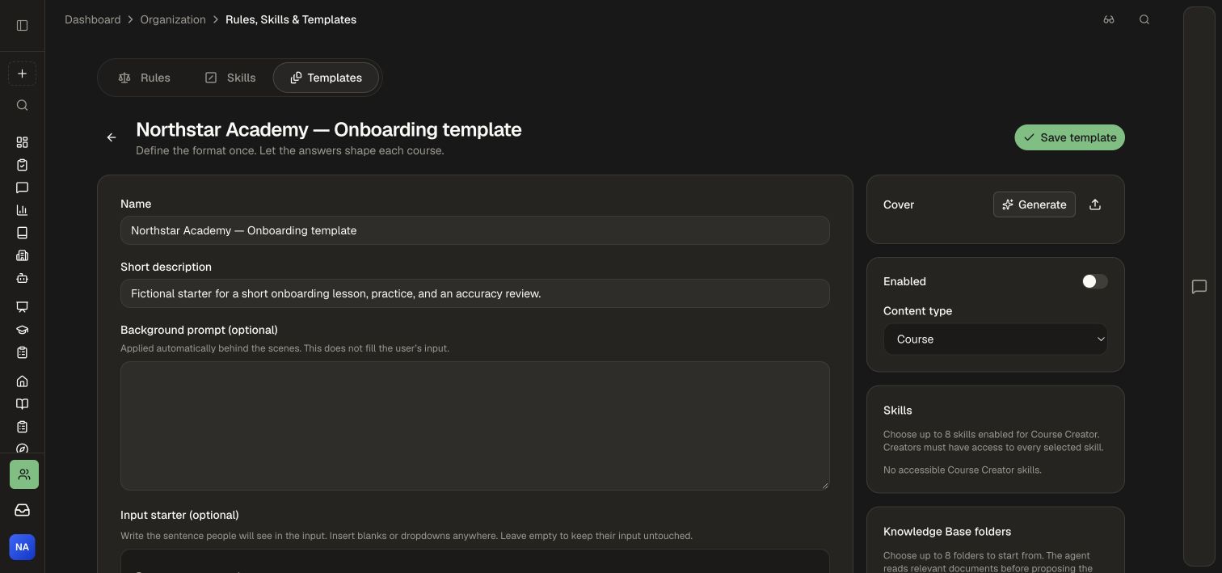The height and width of the screenshot is (573, 1222).
Task: Click the search icon in the top bar
Action: 1144,19
